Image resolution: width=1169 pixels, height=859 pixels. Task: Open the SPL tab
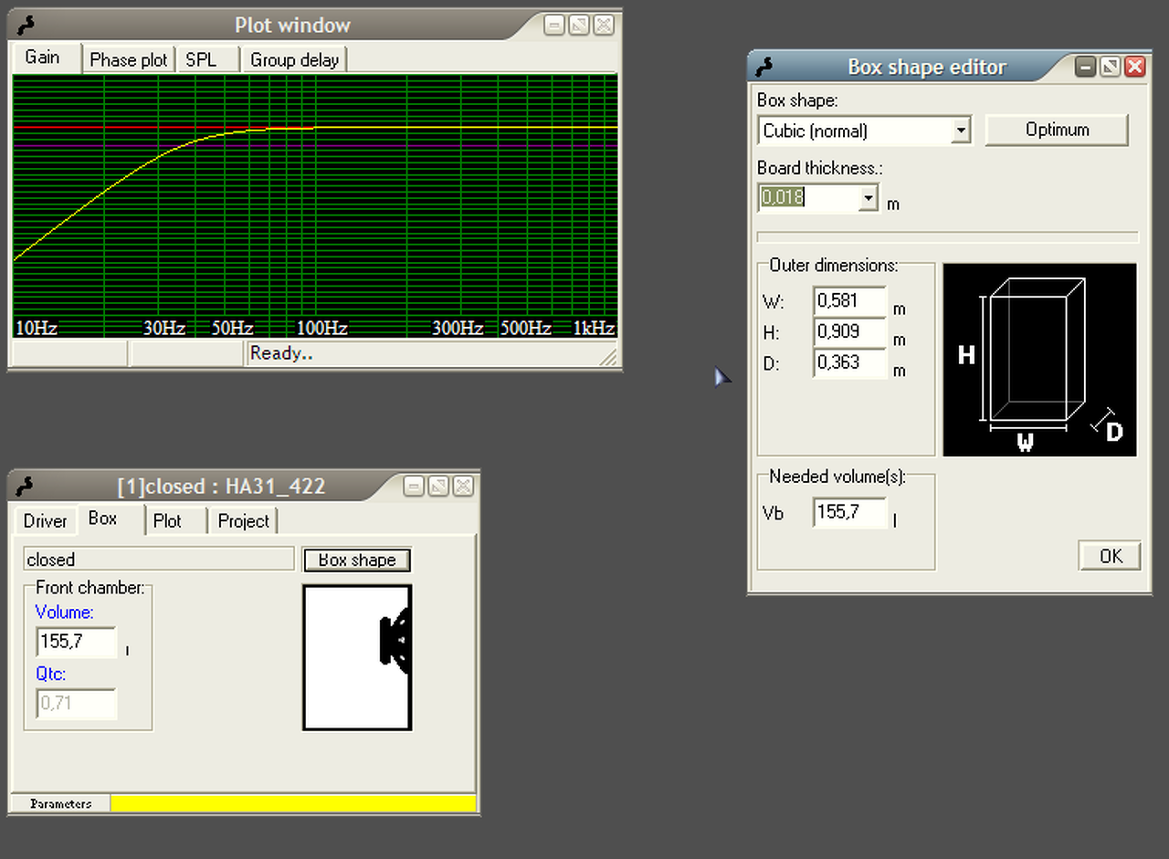coord(201,60)
